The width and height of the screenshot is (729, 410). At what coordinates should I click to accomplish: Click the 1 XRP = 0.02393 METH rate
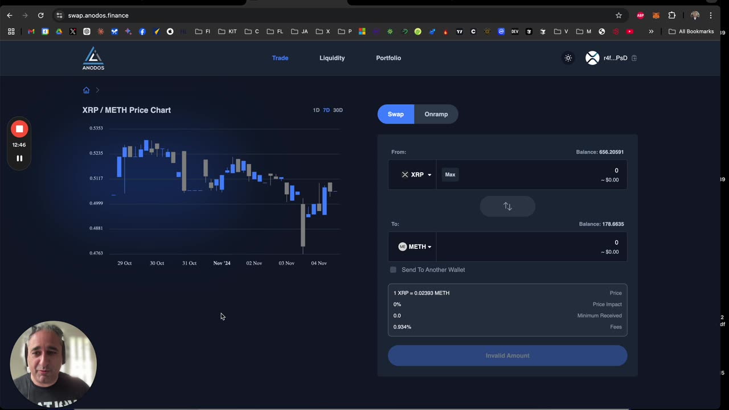coord(421,293)
